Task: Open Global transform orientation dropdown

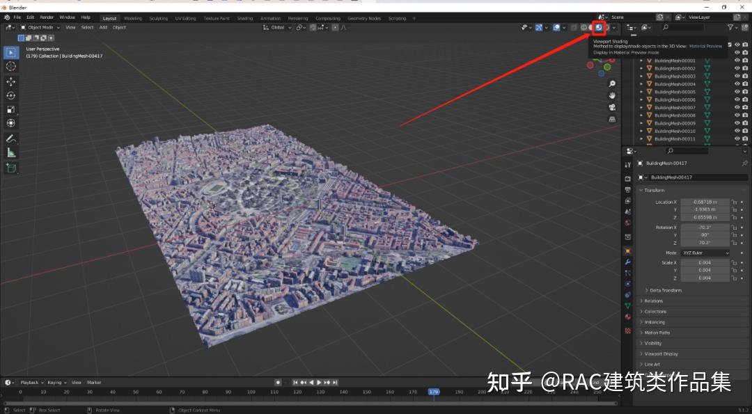Action: click(x=277, y=28)
